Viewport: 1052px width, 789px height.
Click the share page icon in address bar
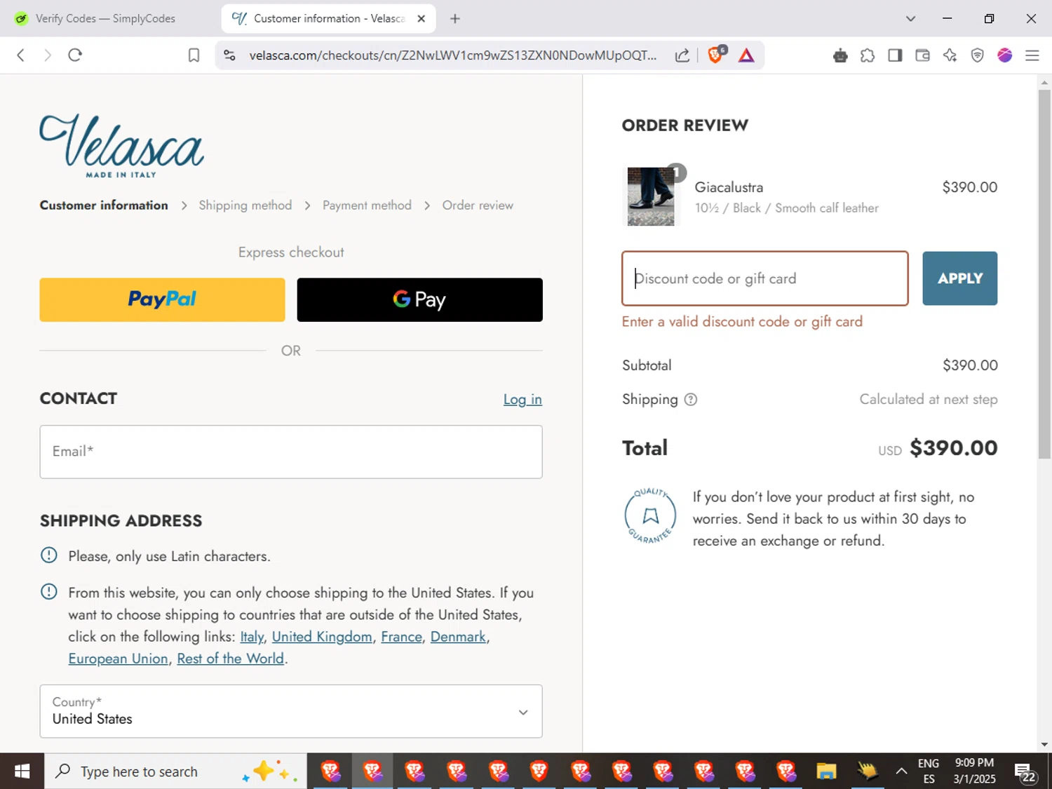(682, 55)
